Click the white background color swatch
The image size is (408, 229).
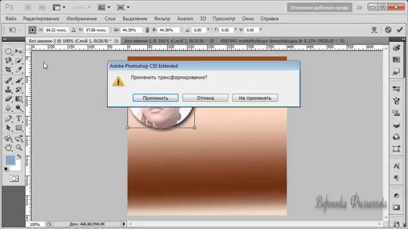[17, 167]
